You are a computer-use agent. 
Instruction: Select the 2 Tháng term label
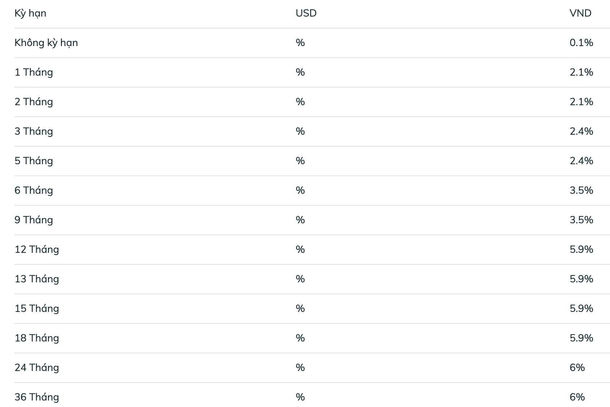pos(34,102)
